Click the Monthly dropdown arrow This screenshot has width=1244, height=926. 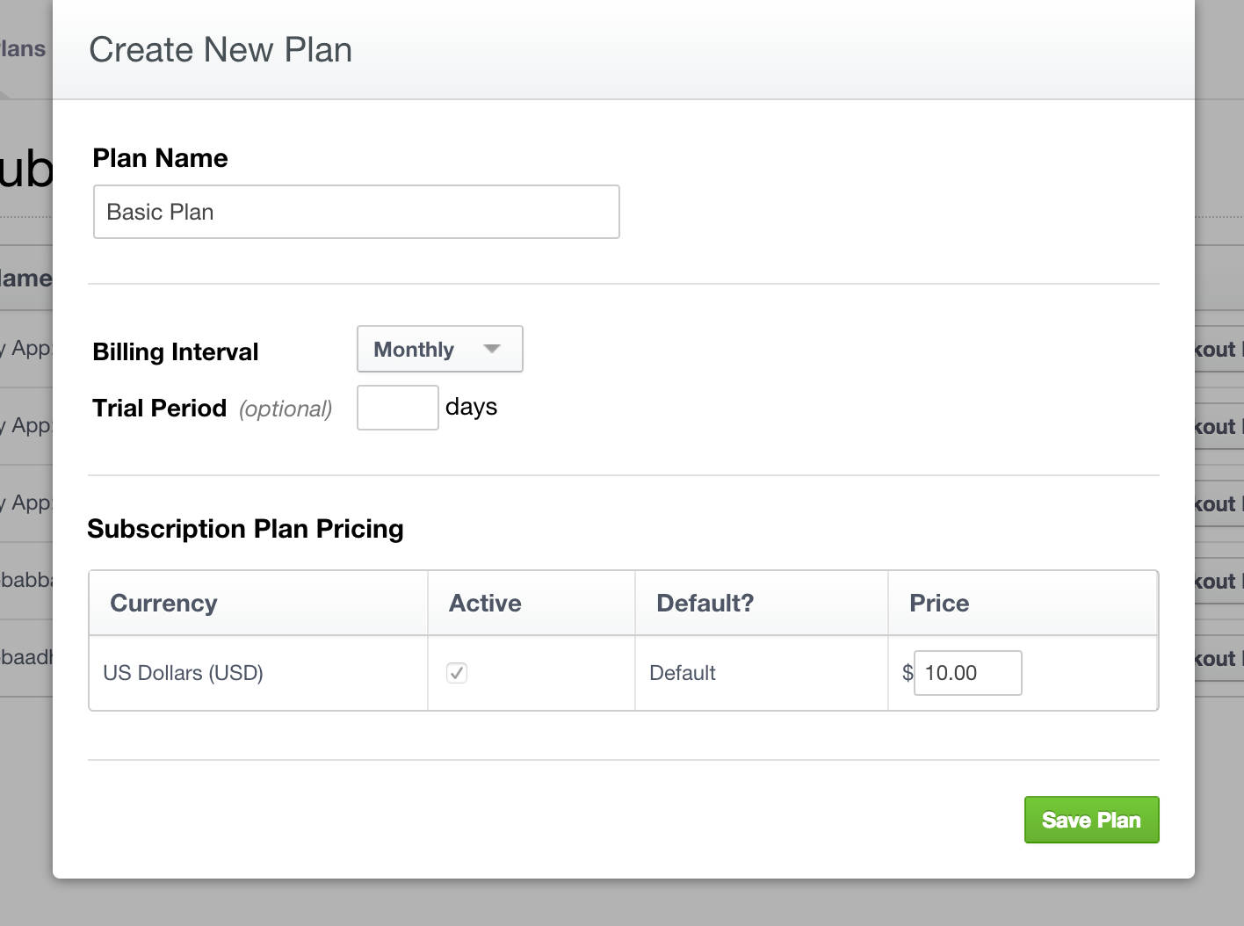(490, 349)
